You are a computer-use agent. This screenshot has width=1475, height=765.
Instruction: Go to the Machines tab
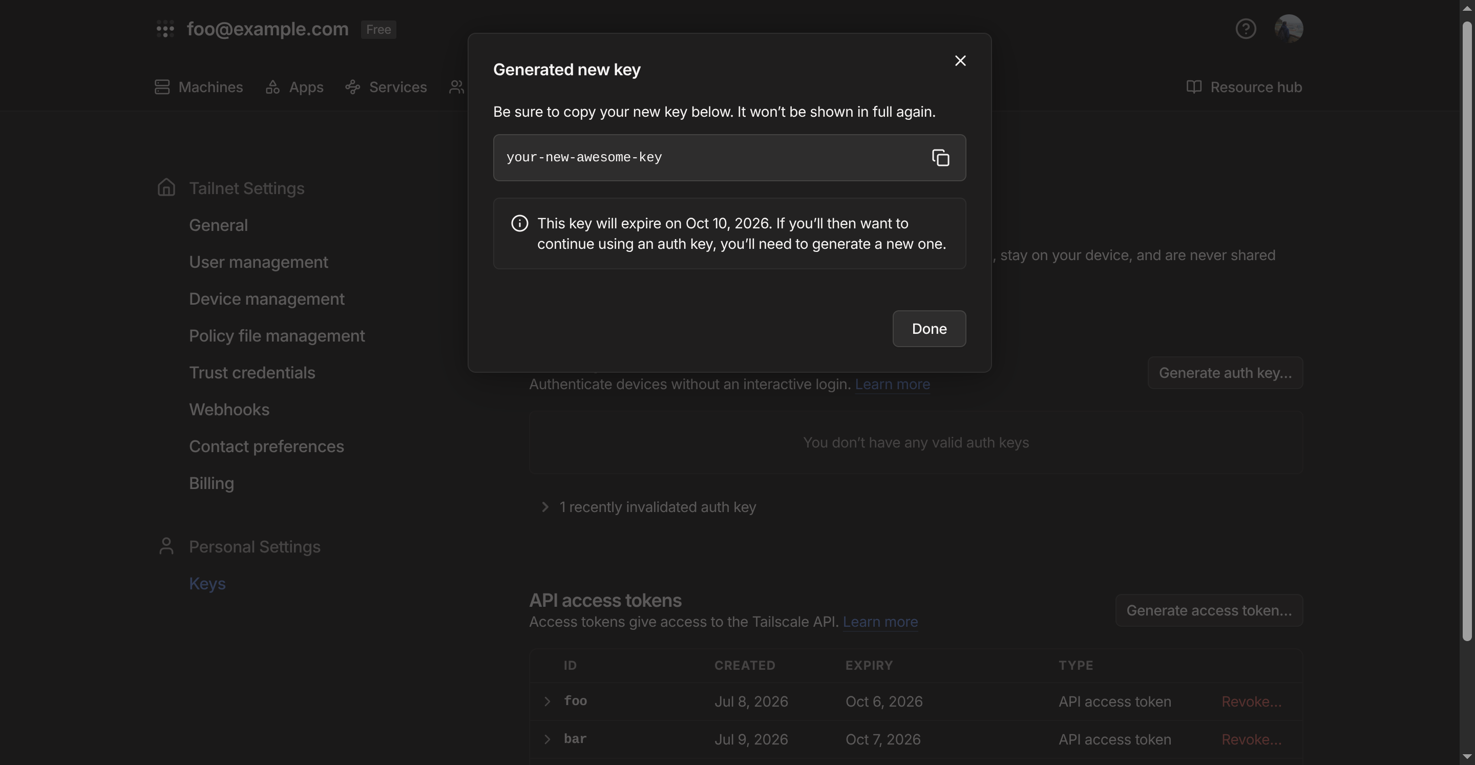[199, 87]
